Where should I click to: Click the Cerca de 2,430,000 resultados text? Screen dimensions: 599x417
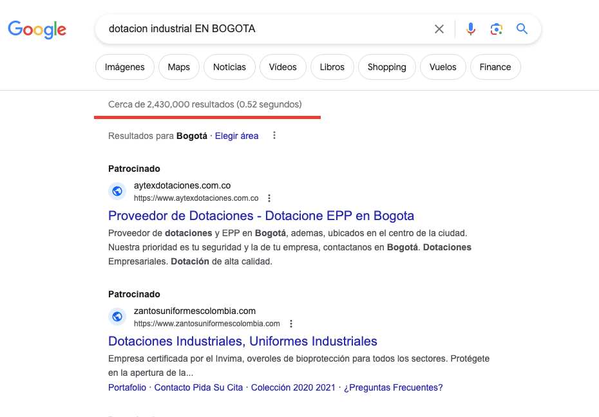coord(205,104)
